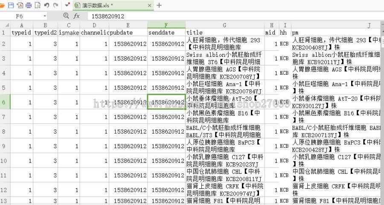Viewport: 384px width, 205px height.
Task: Click the title cell 小鼠乳腺癌细胞 C127
Action: (224, 161)
